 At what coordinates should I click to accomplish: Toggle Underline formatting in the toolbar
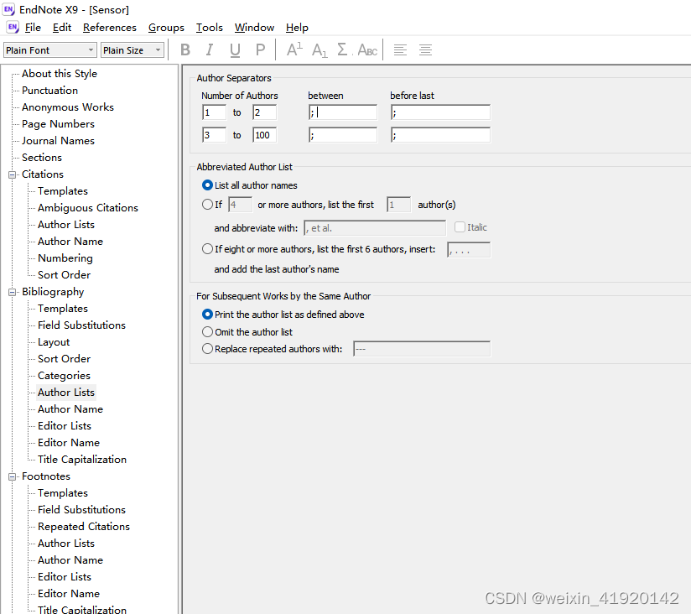(x=235, y=49)
